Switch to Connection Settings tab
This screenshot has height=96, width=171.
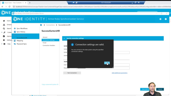50,40
